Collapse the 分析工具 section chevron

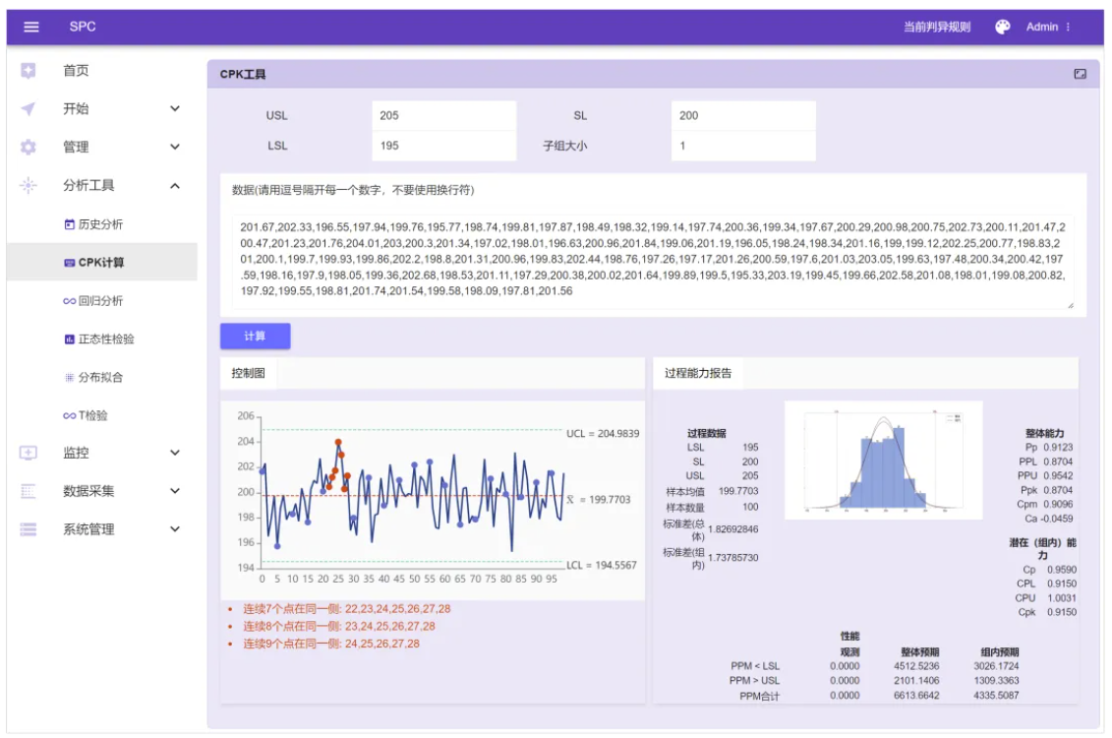pos(175,185)
